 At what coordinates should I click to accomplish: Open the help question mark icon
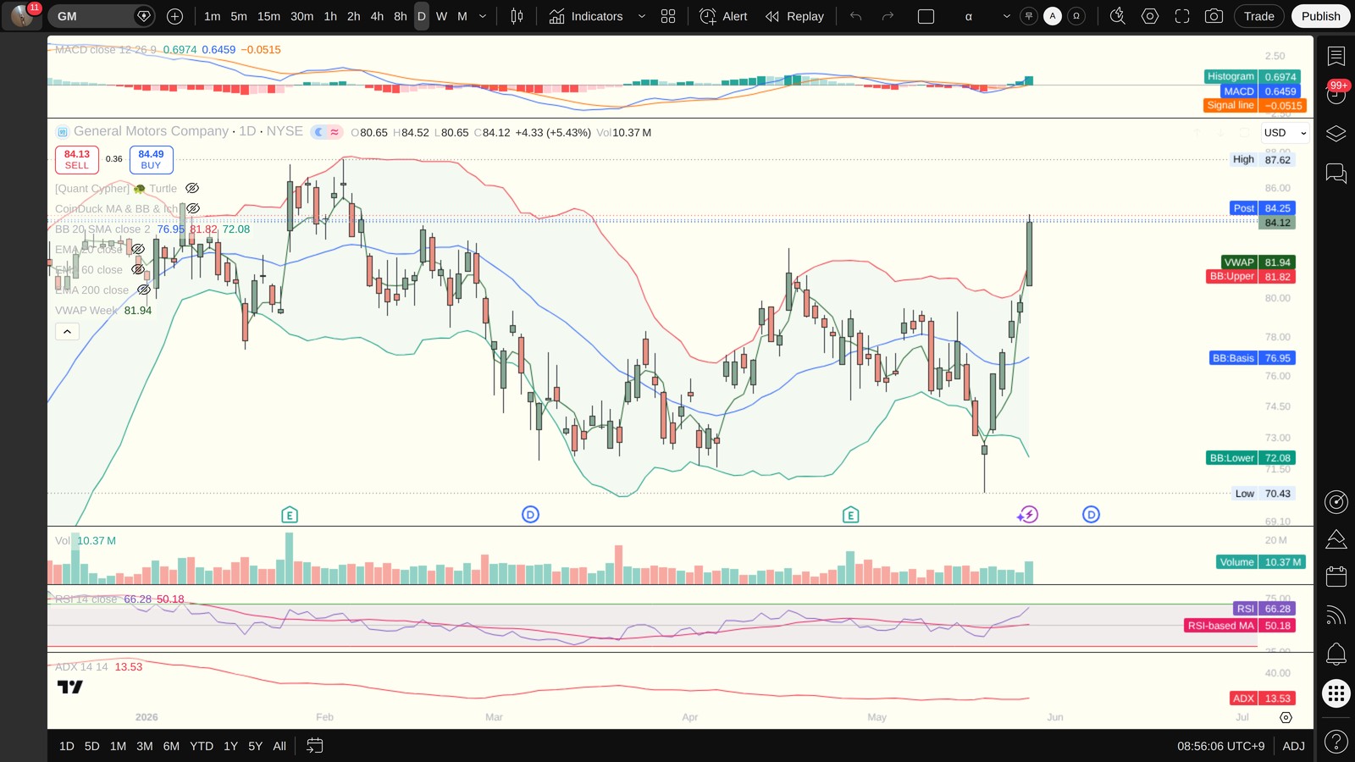(x=1336, y=742)
